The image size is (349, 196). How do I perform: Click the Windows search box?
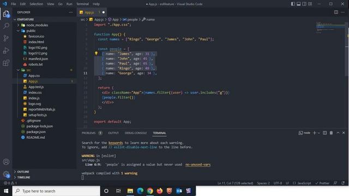point(56,191)
